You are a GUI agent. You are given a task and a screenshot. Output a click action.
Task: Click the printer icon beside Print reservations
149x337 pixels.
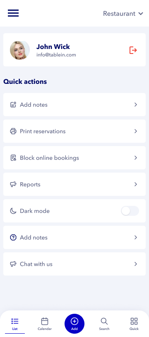[13, 131]
